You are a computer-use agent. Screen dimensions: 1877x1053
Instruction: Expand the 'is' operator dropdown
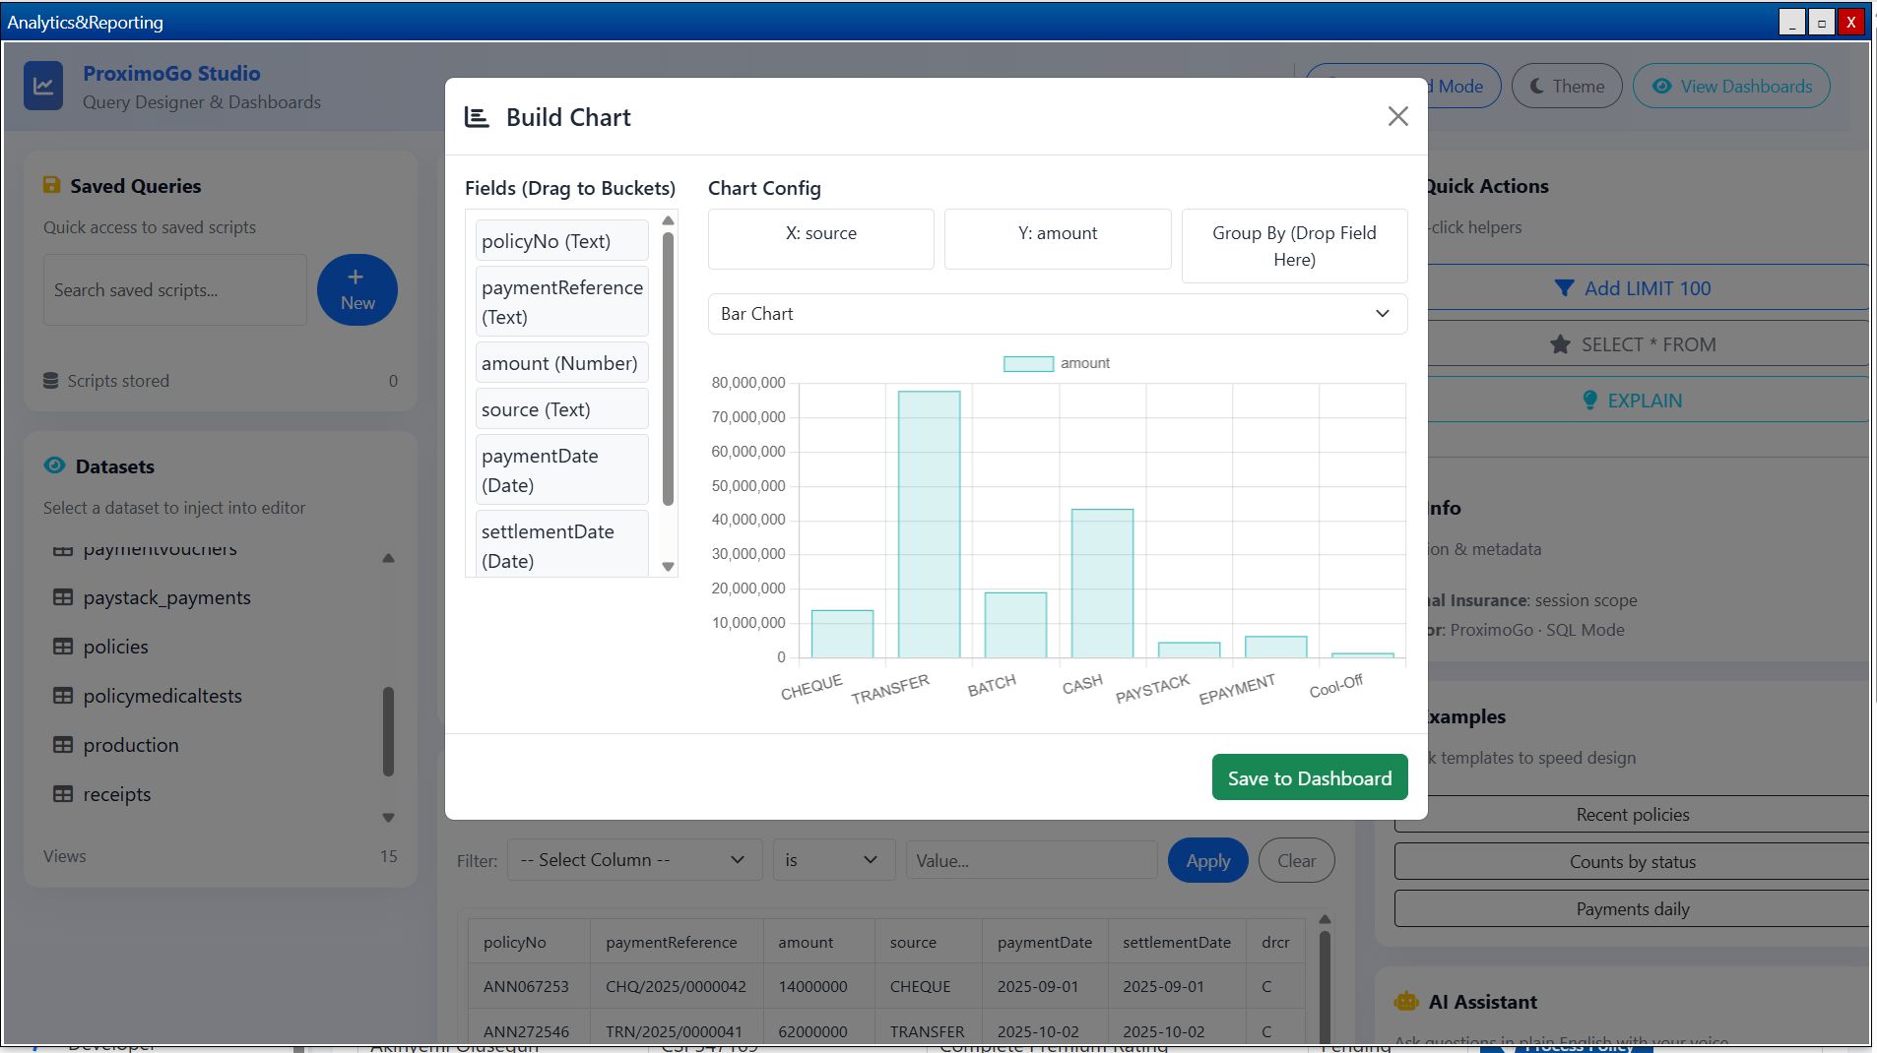(x=832, y=860)
